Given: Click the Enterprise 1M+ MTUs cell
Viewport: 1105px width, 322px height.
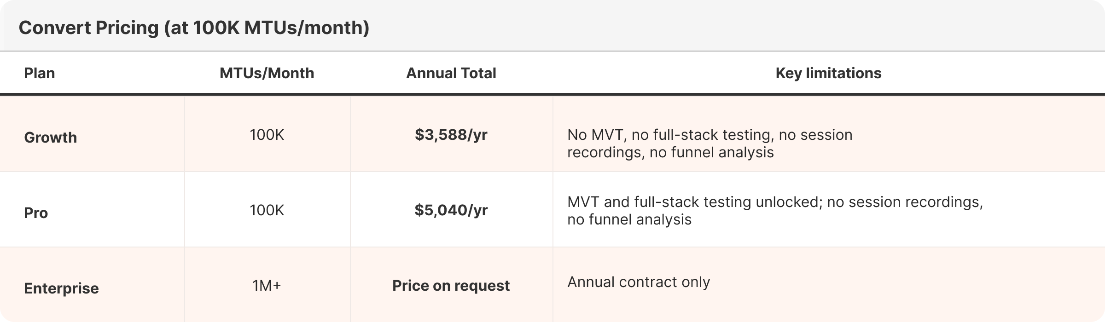Looking at the screenshot, I should tap(267, 285).
